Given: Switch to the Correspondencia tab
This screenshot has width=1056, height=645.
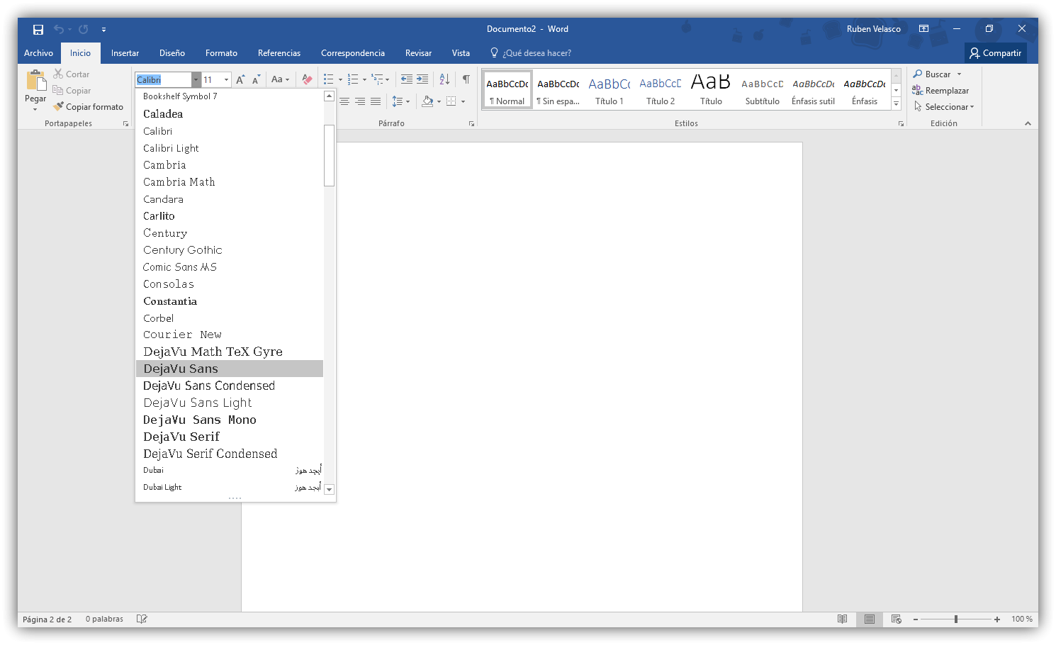Looking at the screenshot, I should click(353, 53).
